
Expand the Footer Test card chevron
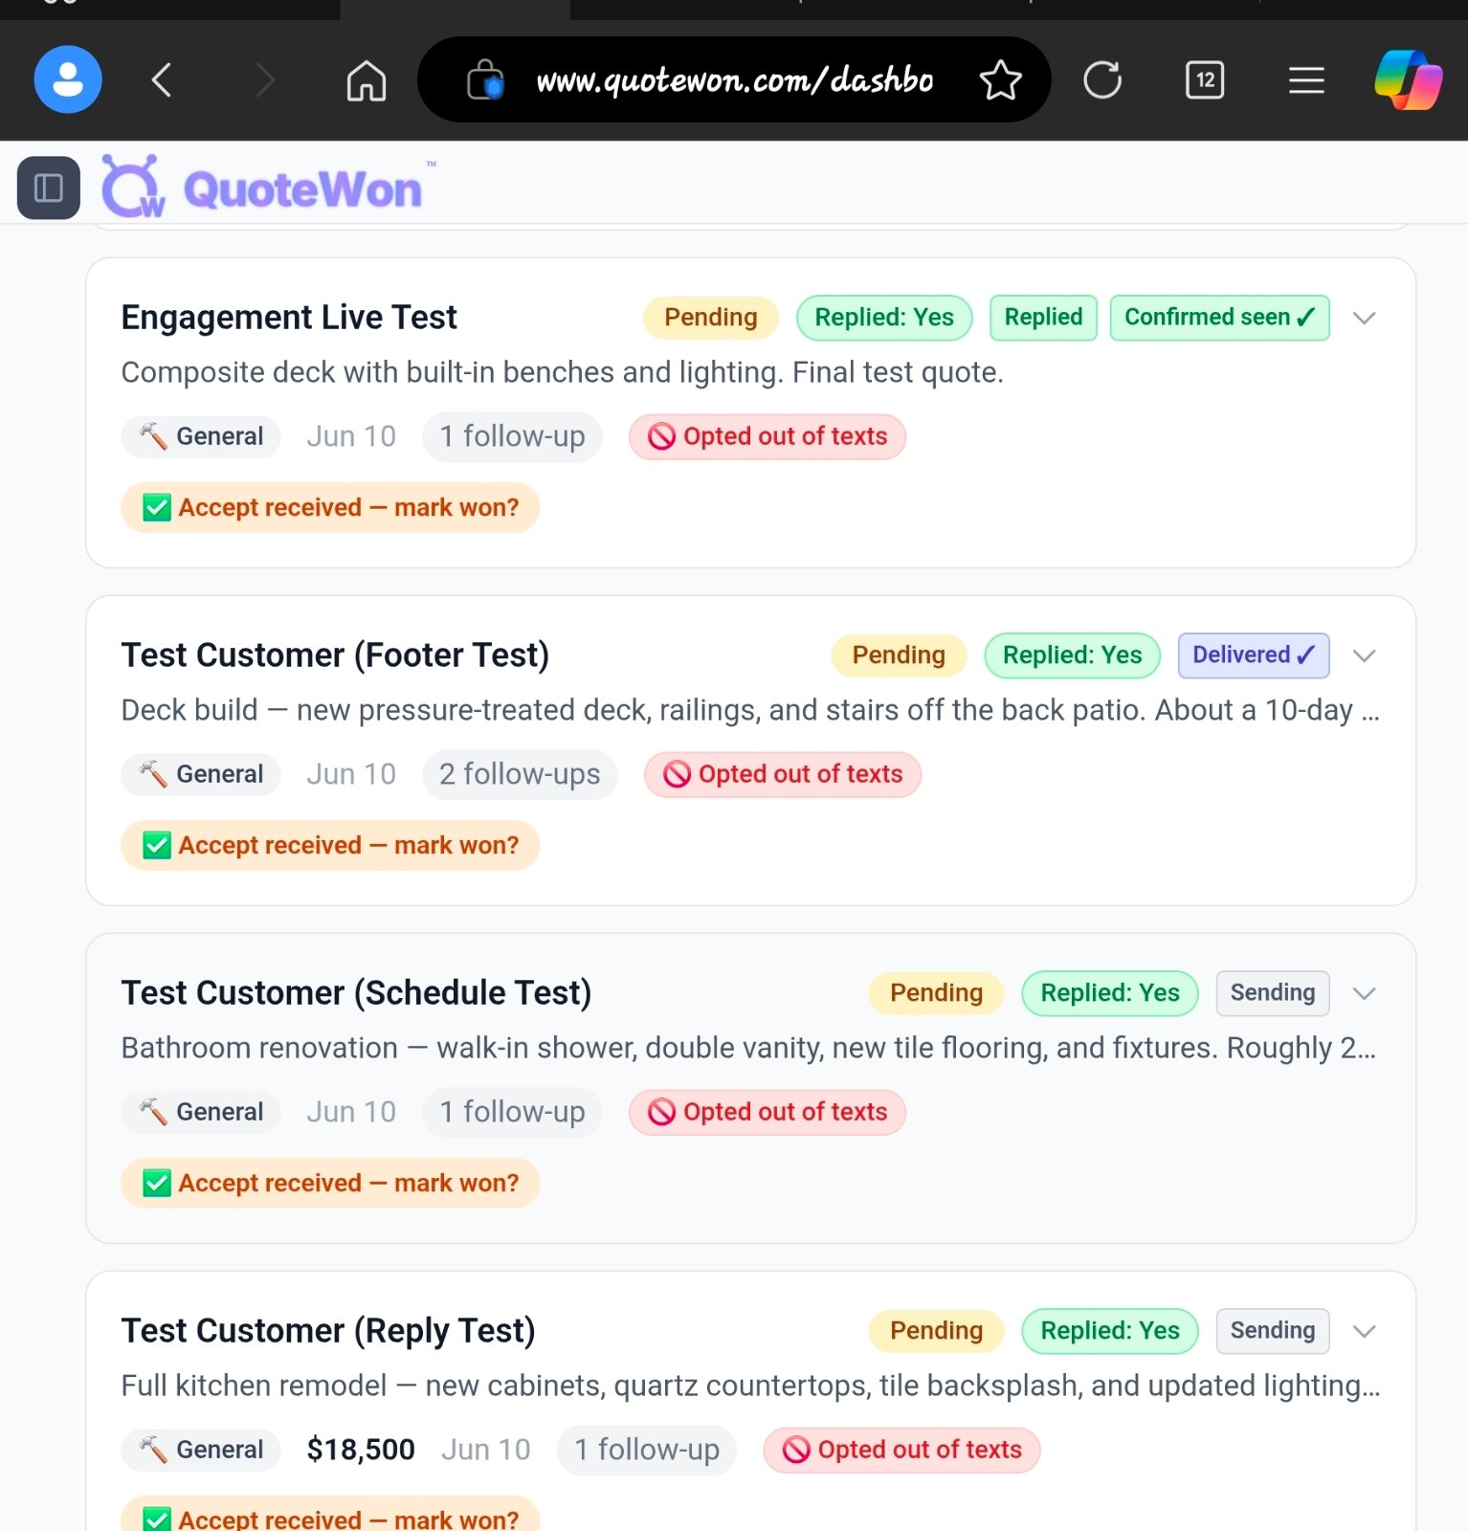point(1365,655)
